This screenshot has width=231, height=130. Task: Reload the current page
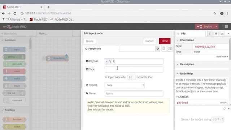(x=15, y=13)
